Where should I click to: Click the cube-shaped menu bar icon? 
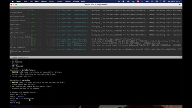pyautogui.click(x=123, y=1)
